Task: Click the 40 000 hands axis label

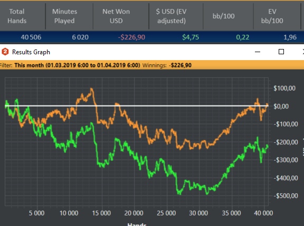Action: (263, 213)
